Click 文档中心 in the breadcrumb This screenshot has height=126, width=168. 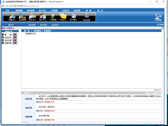pyautogui.click(x=10, y=28)
